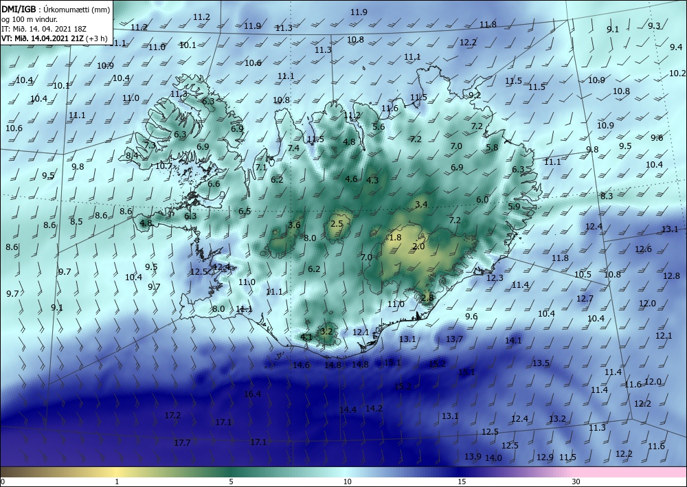This screenshot has height=487, width=687.
Task: Click the 1 label on the color scale
Action: pyautogui.click(x=117, y=482)
